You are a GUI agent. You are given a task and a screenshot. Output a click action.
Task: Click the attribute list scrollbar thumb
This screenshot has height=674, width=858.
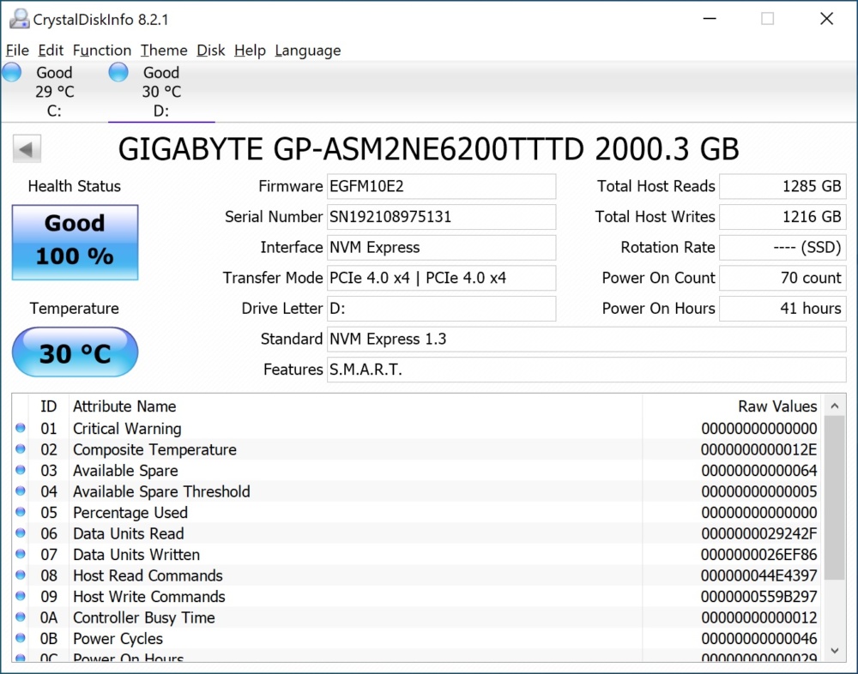(x=835, y=498)
